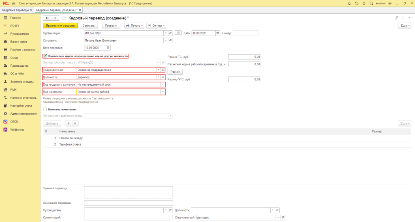Open Склад section in sidebar
The image size is (415, 222).
pos(14,57)
